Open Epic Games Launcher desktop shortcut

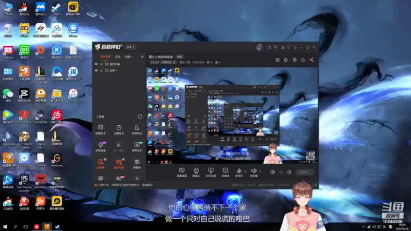(x=24, y=183)
